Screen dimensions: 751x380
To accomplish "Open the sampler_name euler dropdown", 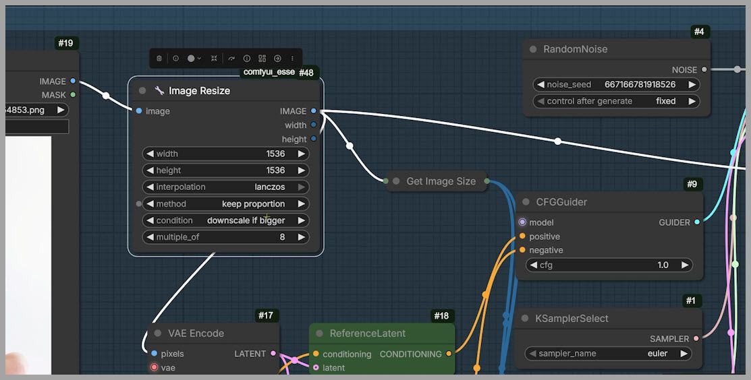I will (609, 354).
